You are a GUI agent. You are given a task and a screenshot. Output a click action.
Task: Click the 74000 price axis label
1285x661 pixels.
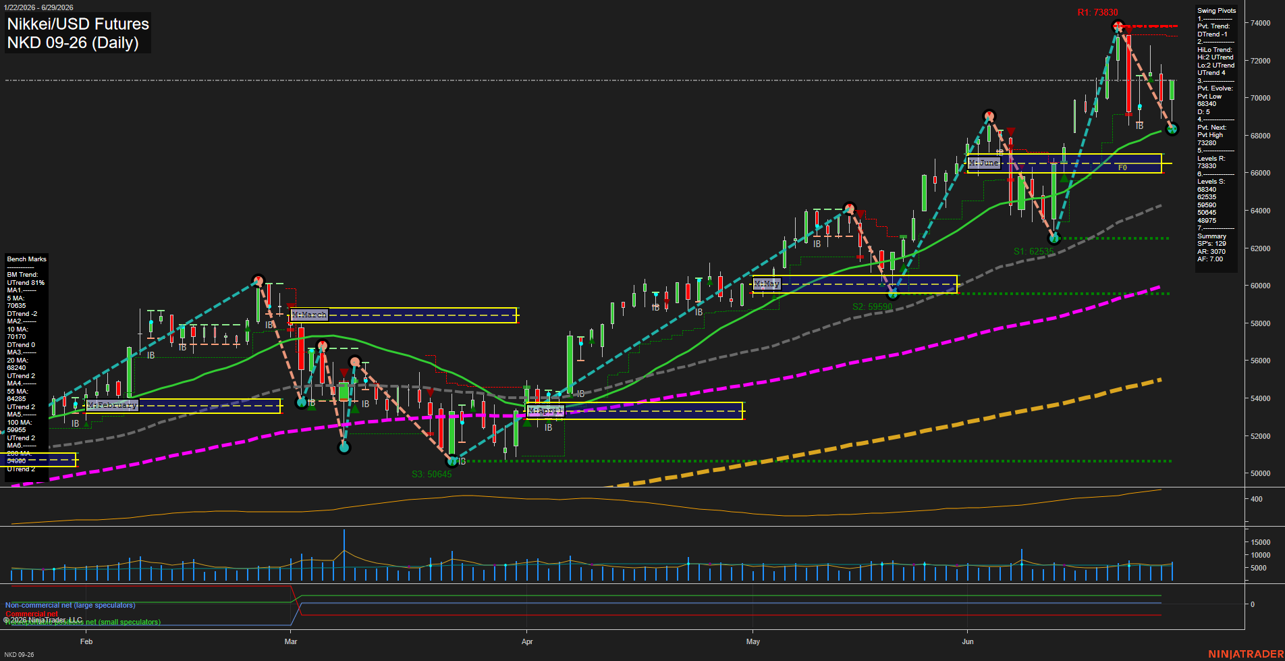(1261, 23)
